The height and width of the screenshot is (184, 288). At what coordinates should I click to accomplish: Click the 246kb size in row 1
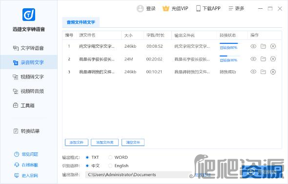130,46
